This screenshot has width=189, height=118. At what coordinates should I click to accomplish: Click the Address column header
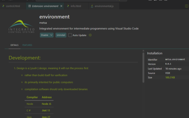[x=47, y=97]
